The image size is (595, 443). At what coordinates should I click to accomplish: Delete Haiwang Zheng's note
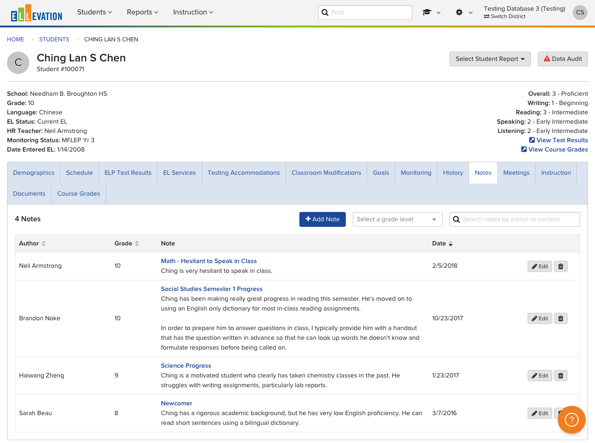561,376
